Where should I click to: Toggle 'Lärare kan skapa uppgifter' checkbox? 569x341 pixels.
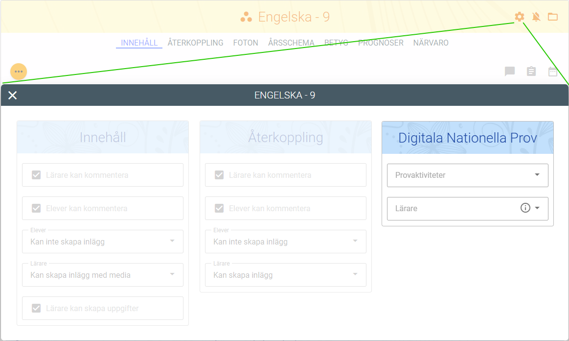click(x=36, y=308)
